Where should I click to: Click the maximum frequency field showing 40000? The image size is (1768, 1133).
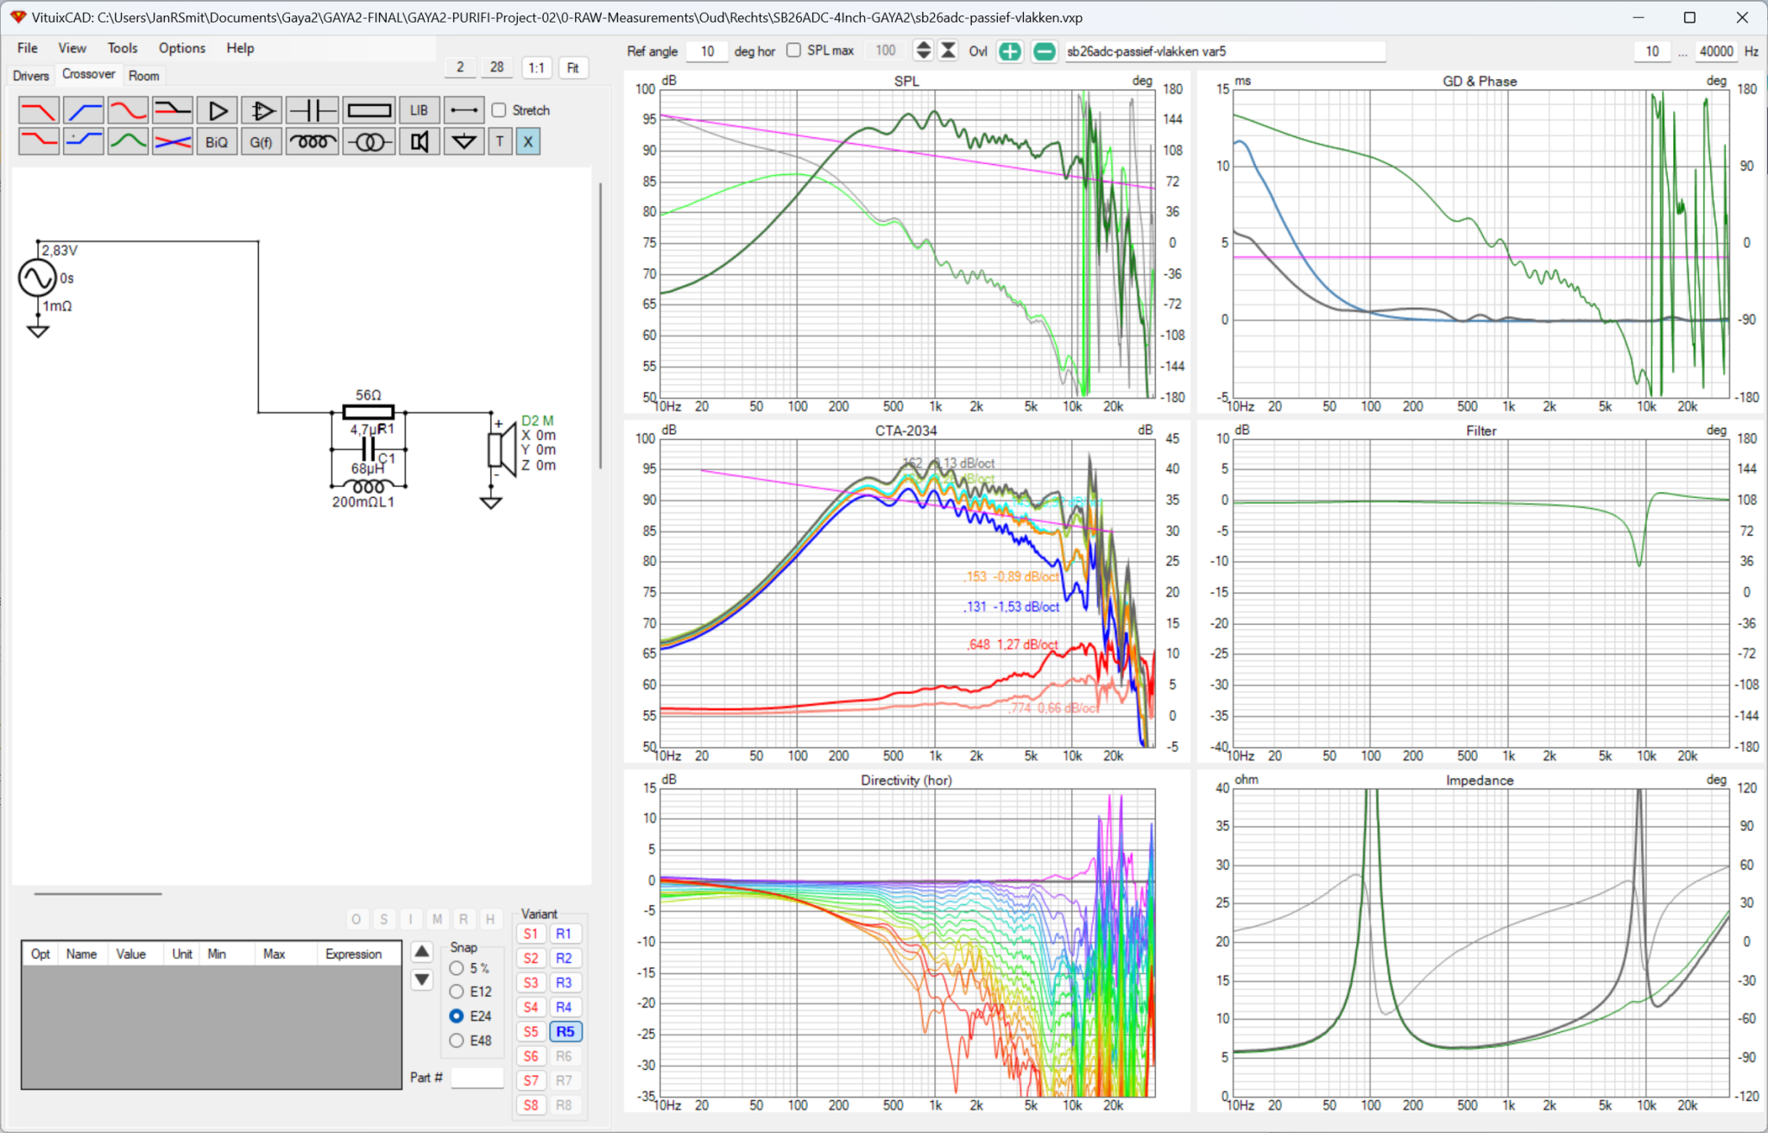pos(1716,52)
